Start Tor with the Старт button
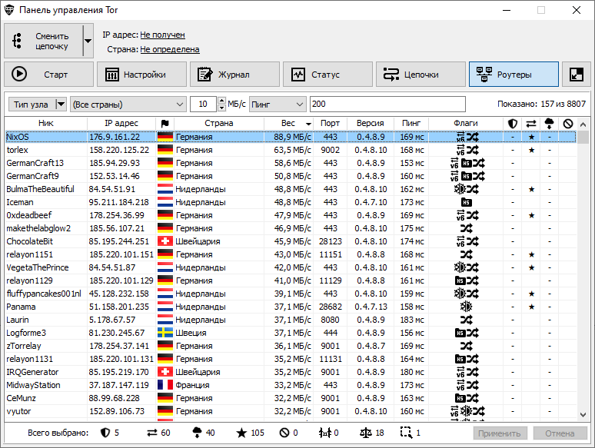 tap(48, 75)
